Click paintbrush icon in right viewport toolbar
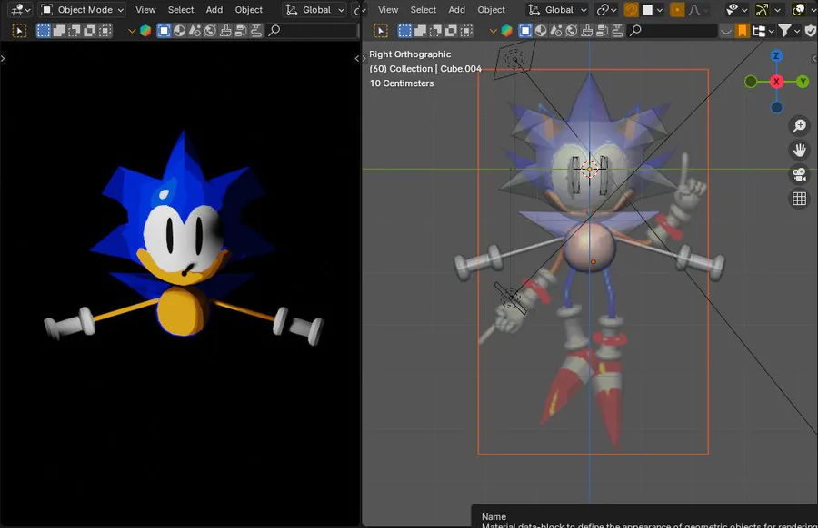This screenshot has height=528, width=818. click(587, 31)
